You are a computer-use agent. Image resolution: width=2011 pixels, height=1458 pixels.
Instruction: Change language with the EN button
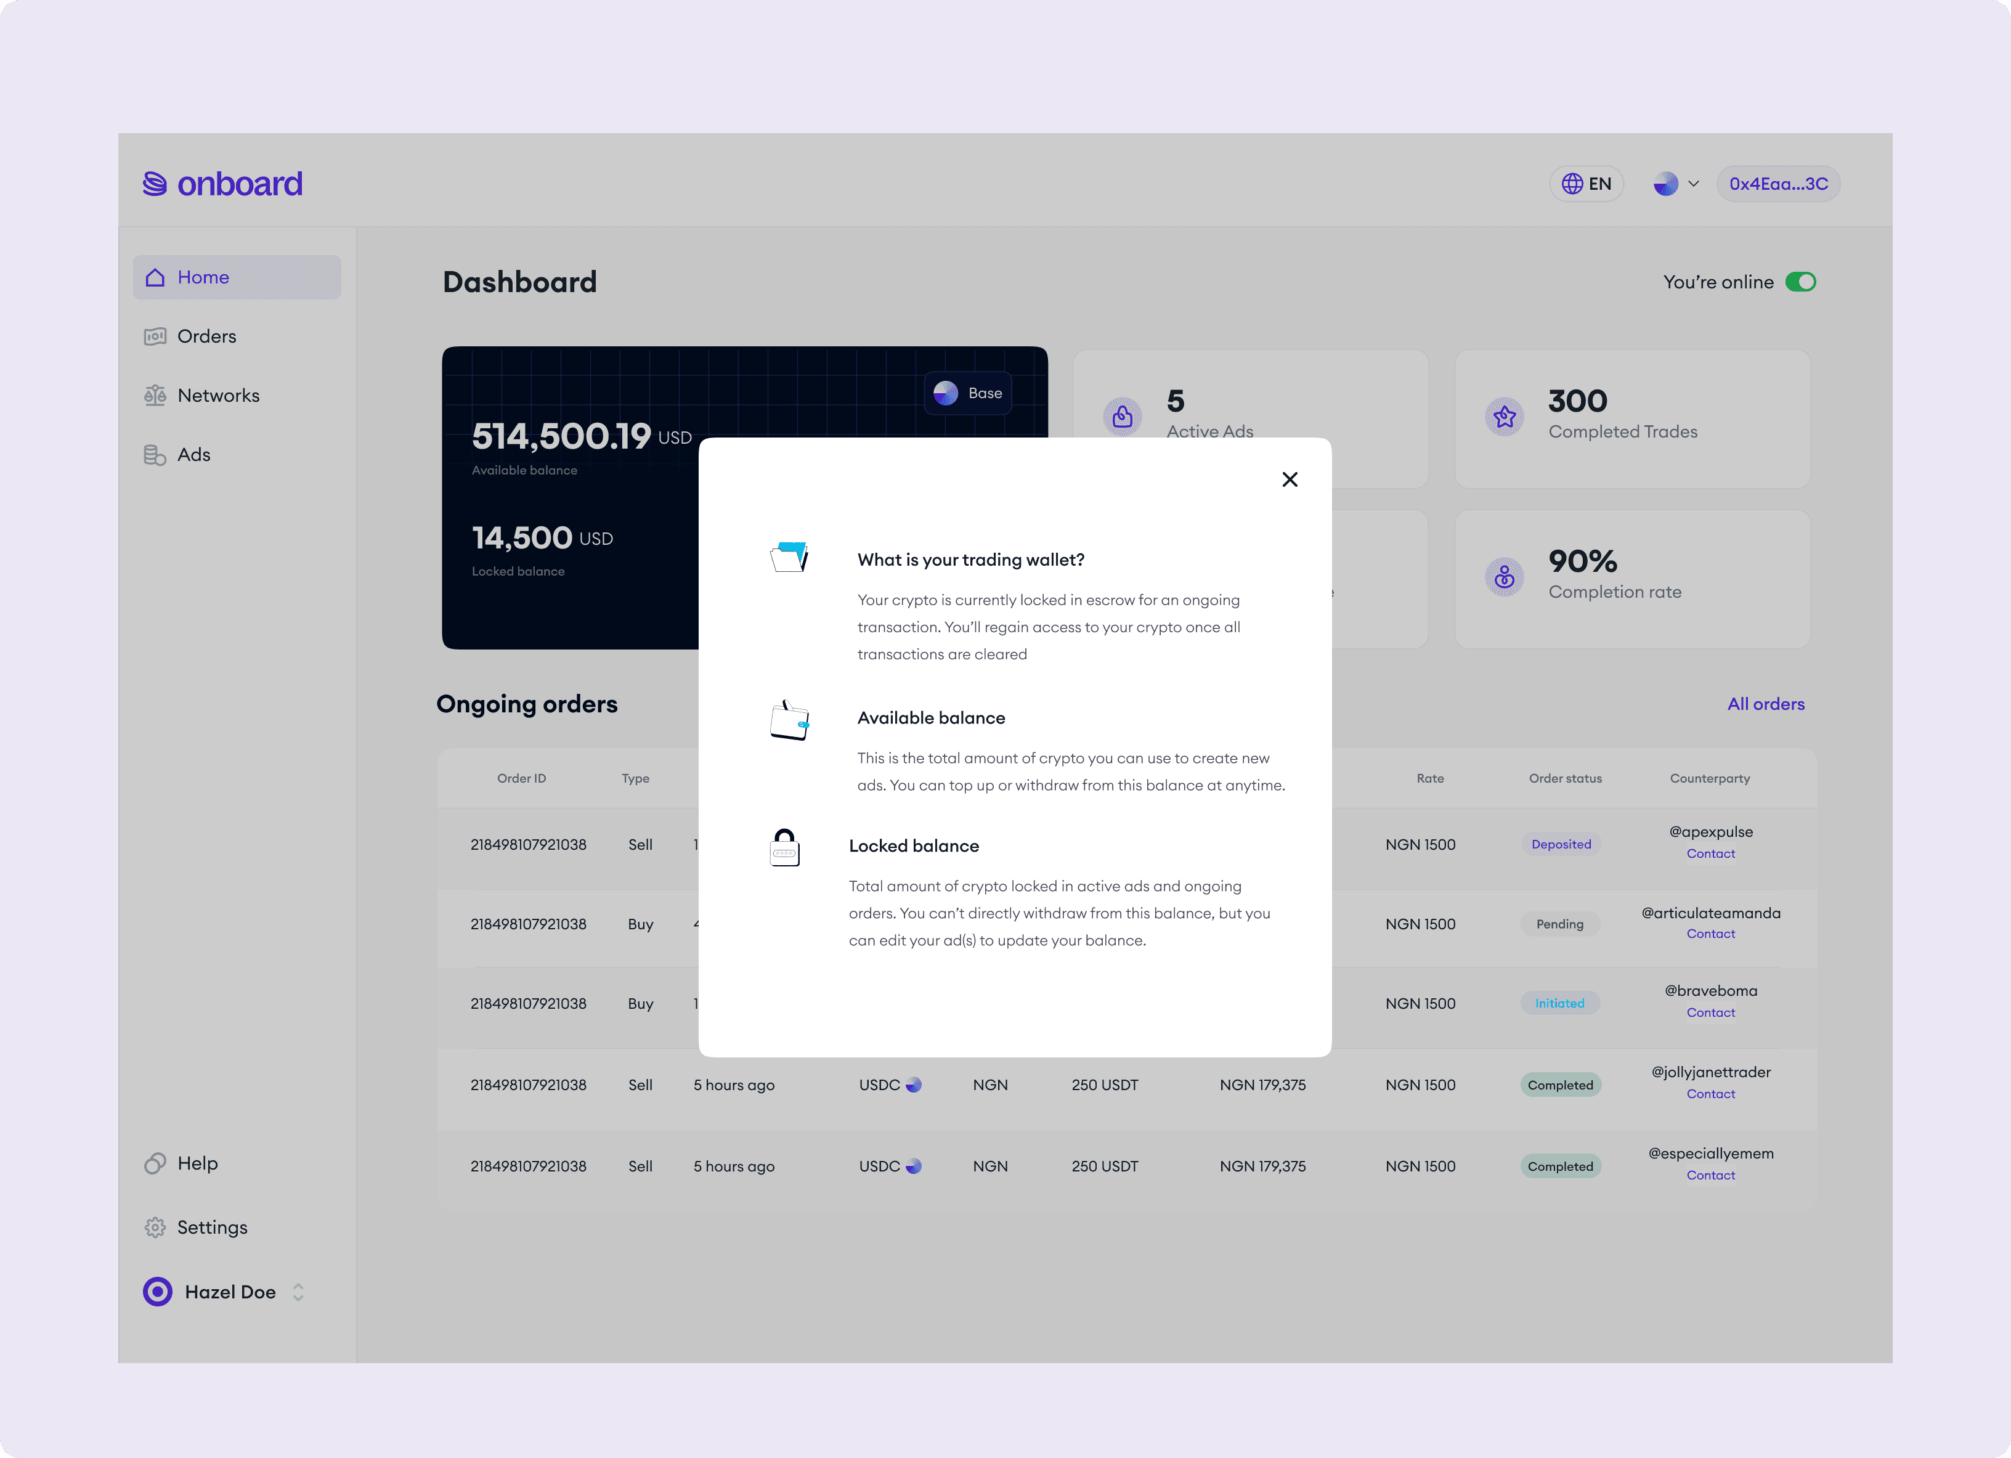click(x=1586, y=184)
